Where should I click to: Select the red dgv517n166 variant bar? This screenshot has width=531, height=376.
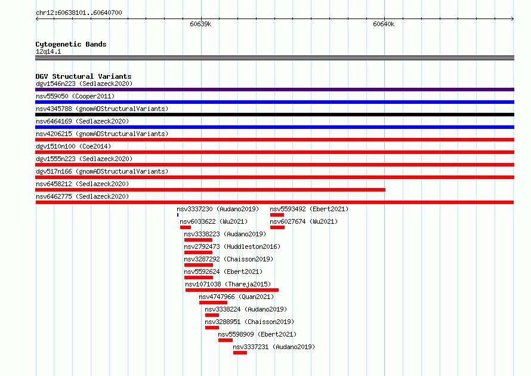pyautogui.click(x=274, y=177)
